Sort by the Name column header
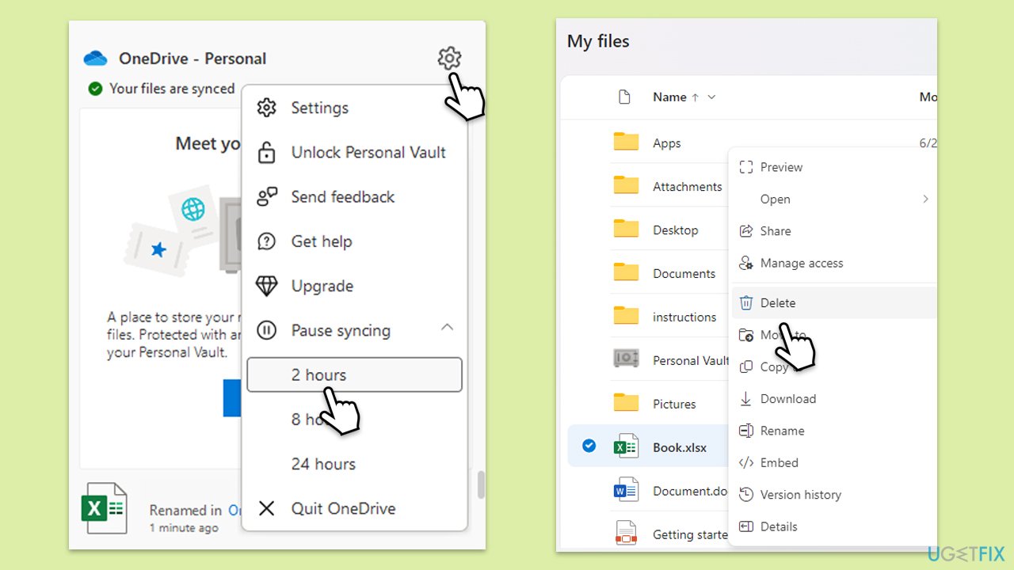Screen dimensions: 1014x570 (669, 97)
